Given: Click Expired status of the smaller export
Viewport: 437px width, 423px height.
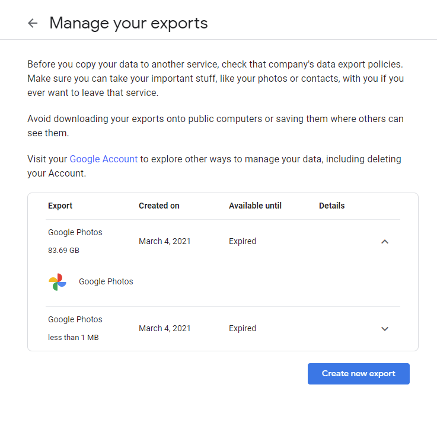Looking at the screenshot, I should [x=243, y=329].
